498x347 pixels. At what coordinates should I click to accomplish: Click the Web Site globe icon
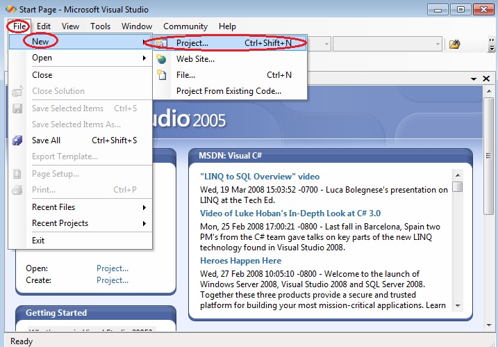(x=161, y=59)
